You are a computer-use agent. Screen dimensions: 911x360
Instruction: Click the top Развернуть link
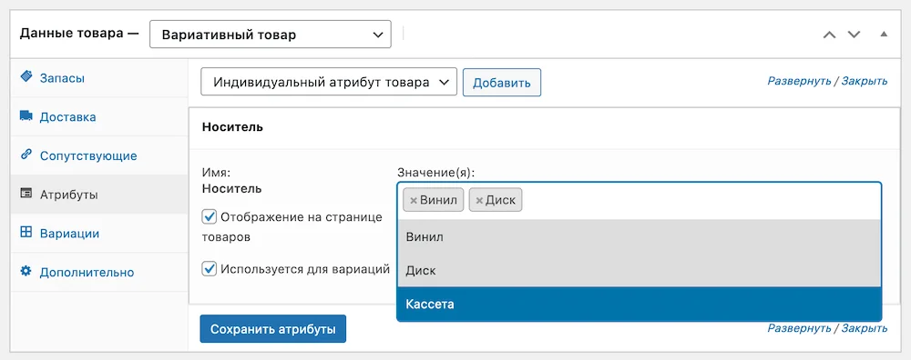(800, 81)
